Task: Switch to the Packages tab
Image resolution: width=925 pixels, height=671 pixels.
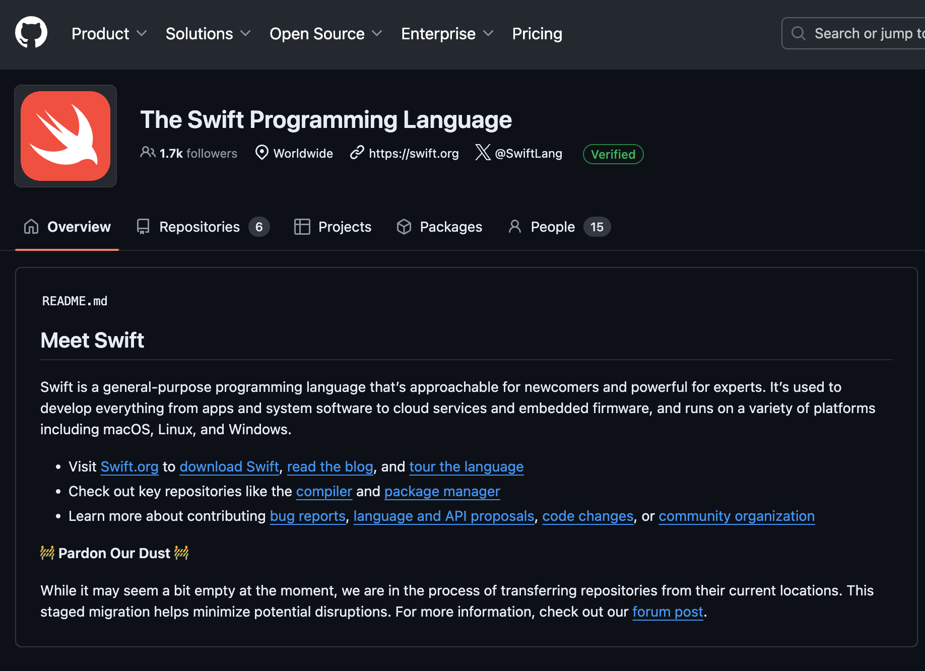Action: [439, 227]
